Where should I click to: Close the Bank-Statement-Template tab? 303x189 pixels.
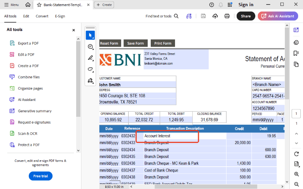88,5
